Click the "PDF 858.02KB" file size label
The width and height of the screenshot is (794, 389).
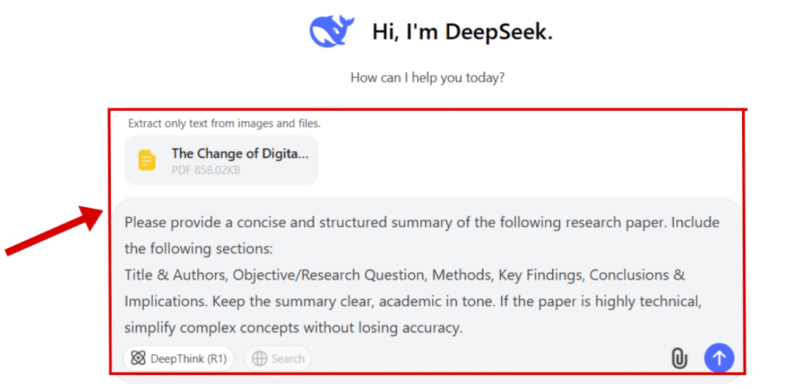coord(205,169)
